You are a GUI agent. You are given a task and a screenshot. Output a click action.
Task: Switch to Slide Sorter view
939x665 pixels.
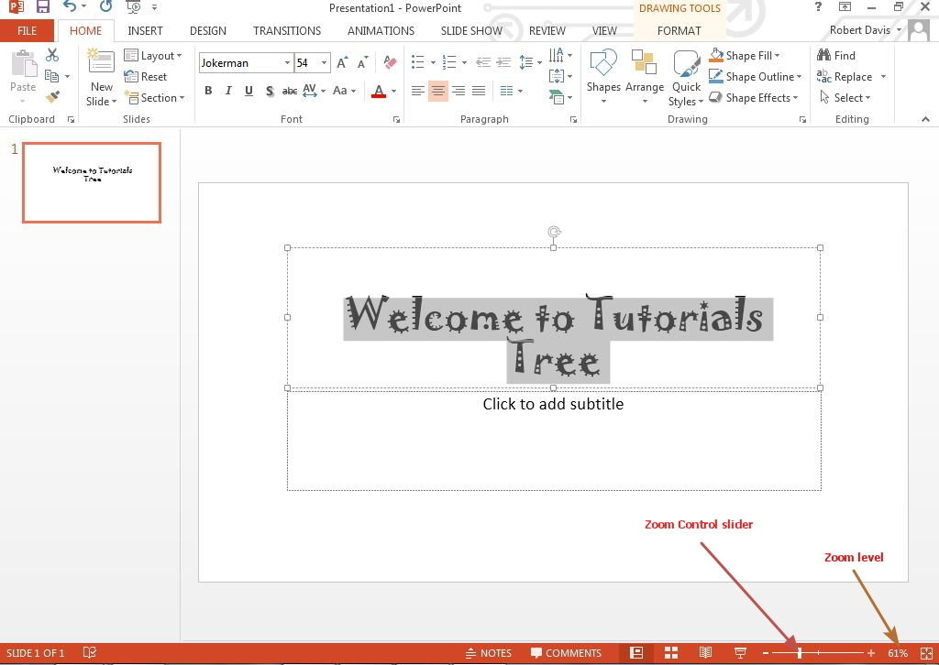[671, 653]
